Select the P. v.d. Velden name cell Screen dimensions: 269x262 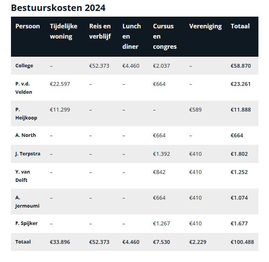pos(24,88)
